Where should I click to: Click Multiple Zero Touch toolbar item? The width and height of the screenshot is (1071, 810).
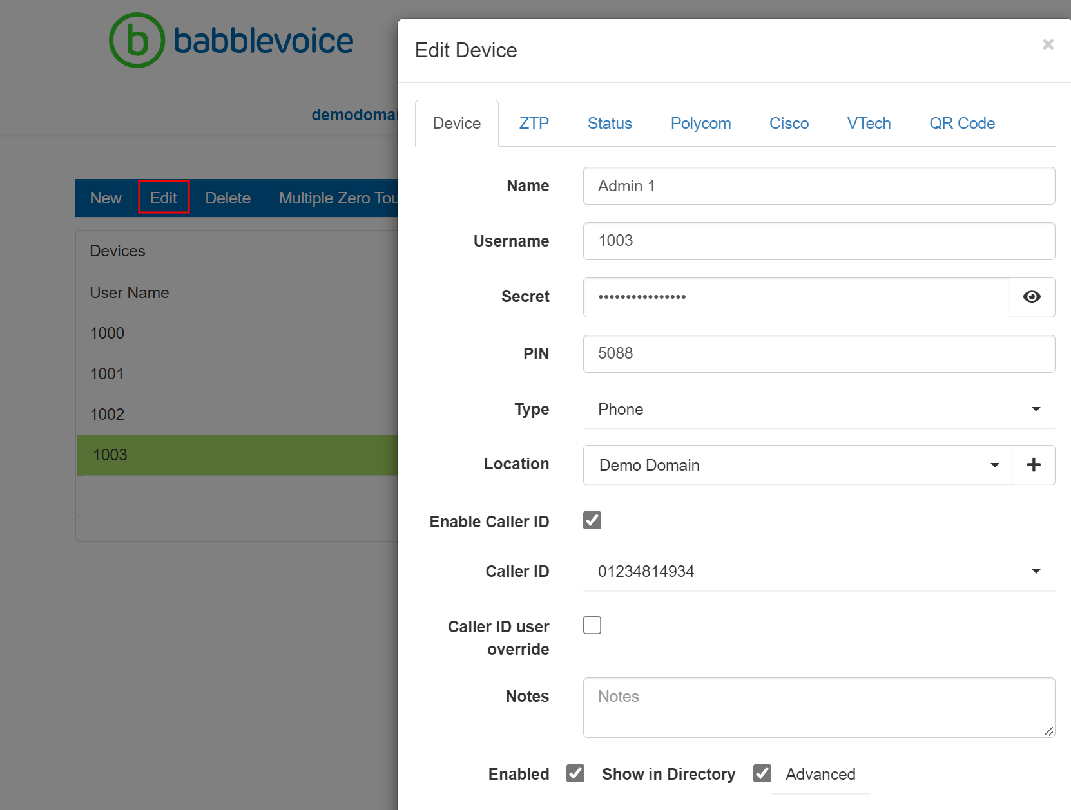[x=338, y=198]
